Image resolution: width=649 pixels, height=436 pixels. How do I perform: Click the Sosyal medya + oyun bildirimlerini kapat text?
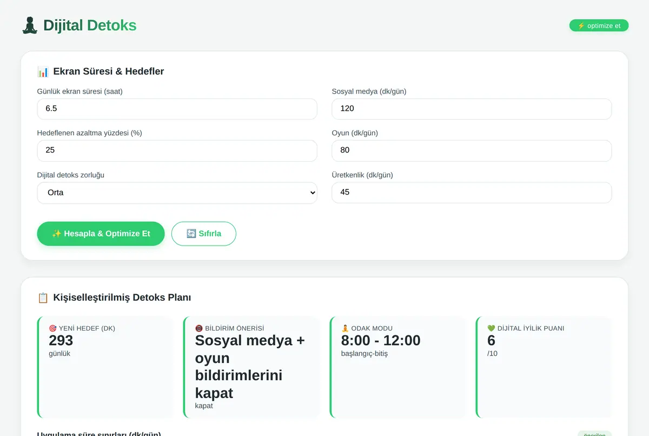pyautogui.click(x=250, y=367)
